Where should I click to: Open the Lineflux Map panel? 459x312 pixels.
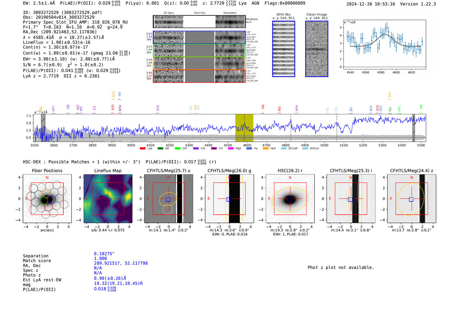pos(108,199)
